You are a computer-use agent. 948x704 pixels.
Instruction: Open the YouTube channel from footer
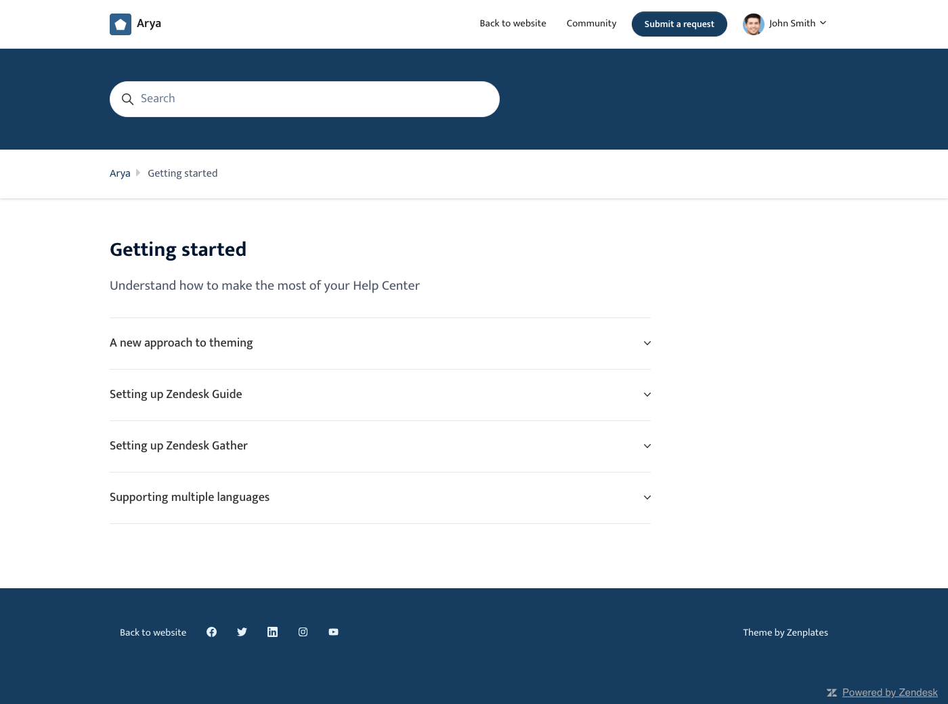coord(333,632)
